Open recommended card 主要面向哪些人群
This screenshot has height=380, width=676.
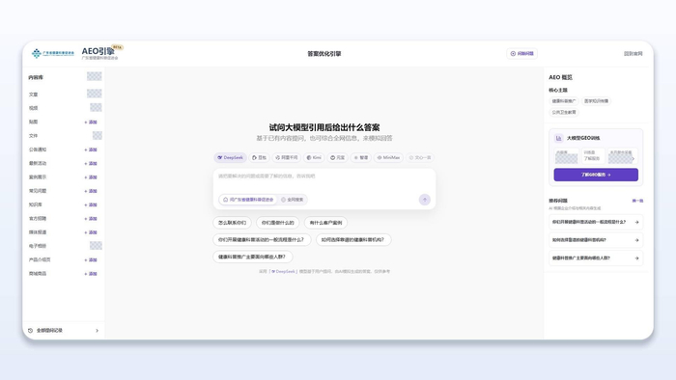596,258
